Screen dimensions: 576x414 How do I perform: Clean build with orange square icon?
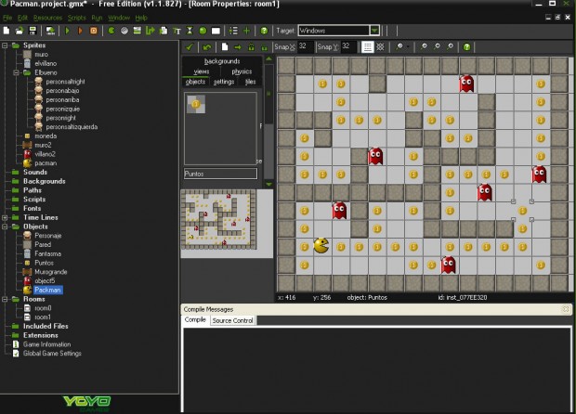[x=94, y=31]
